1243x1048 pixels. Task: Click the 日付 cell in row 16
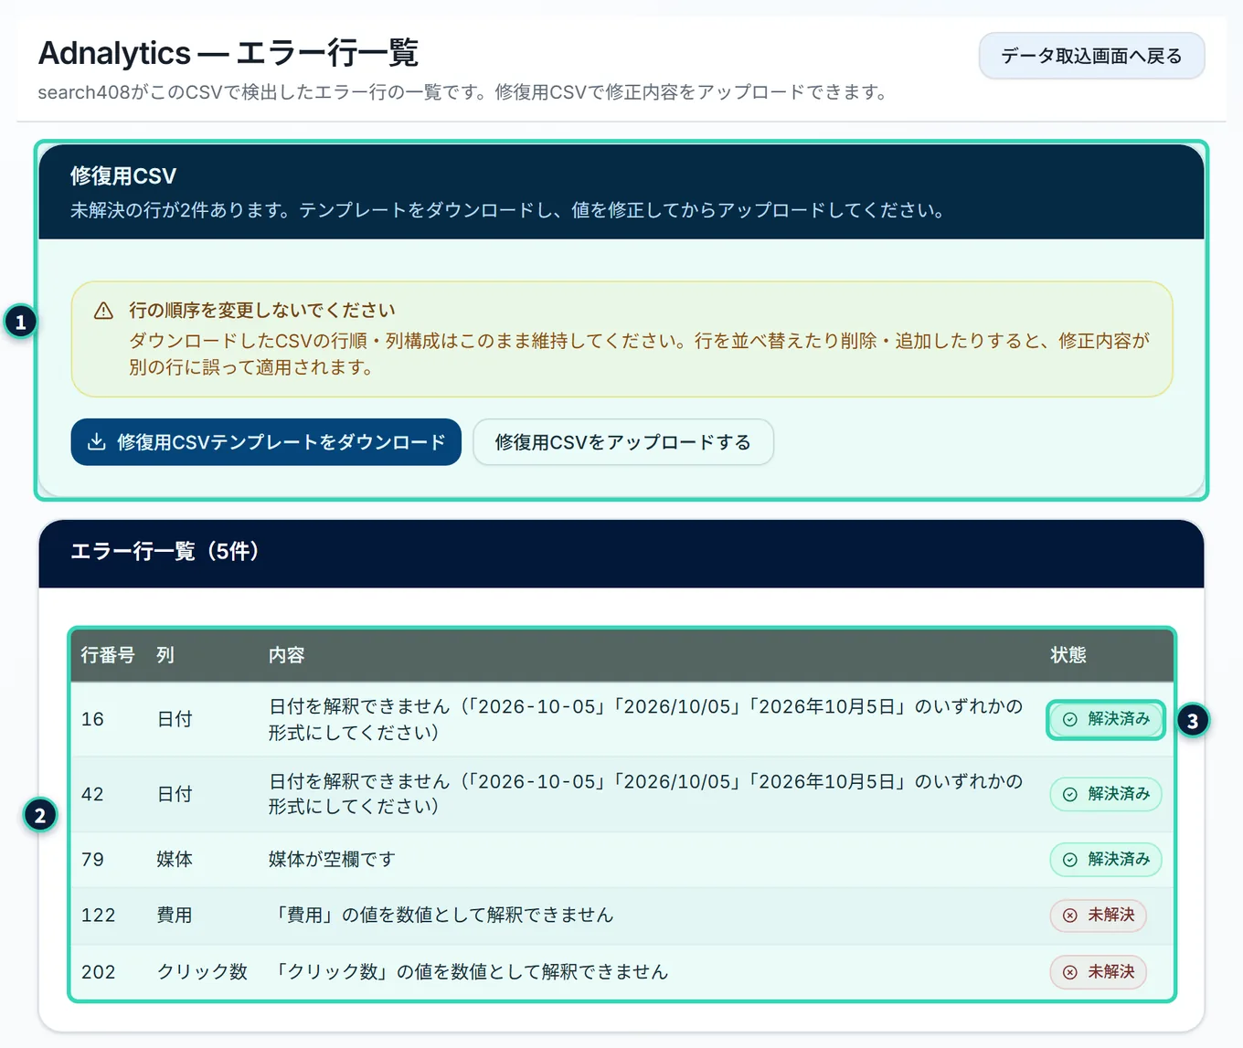click(x=175, y=719)
